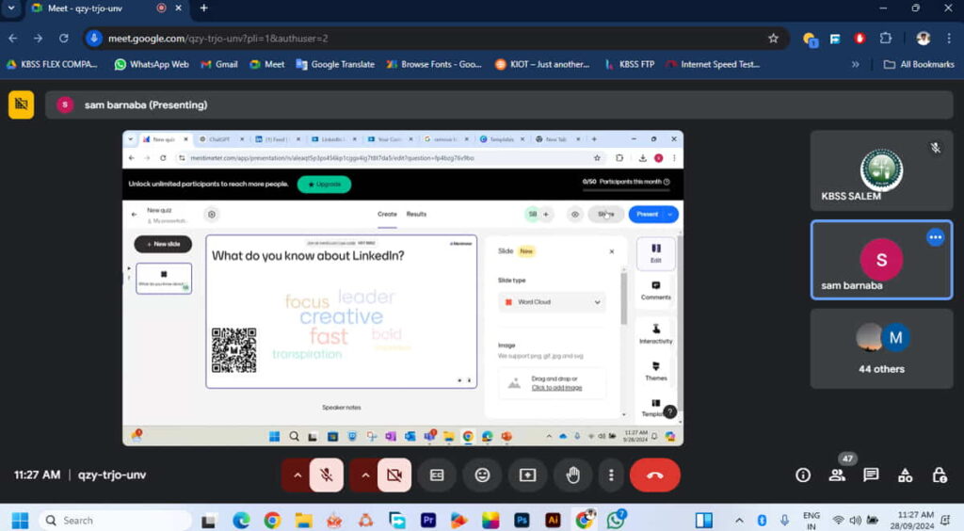Open the All Bookmarks folder
Image resolution: width=964 pixels, height=531 pixels.
point(919,64)
